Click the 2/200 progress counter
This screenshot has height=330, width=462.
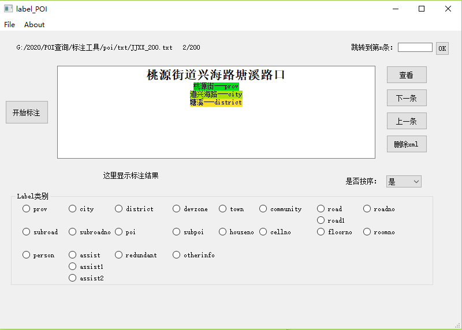point(191,47)
